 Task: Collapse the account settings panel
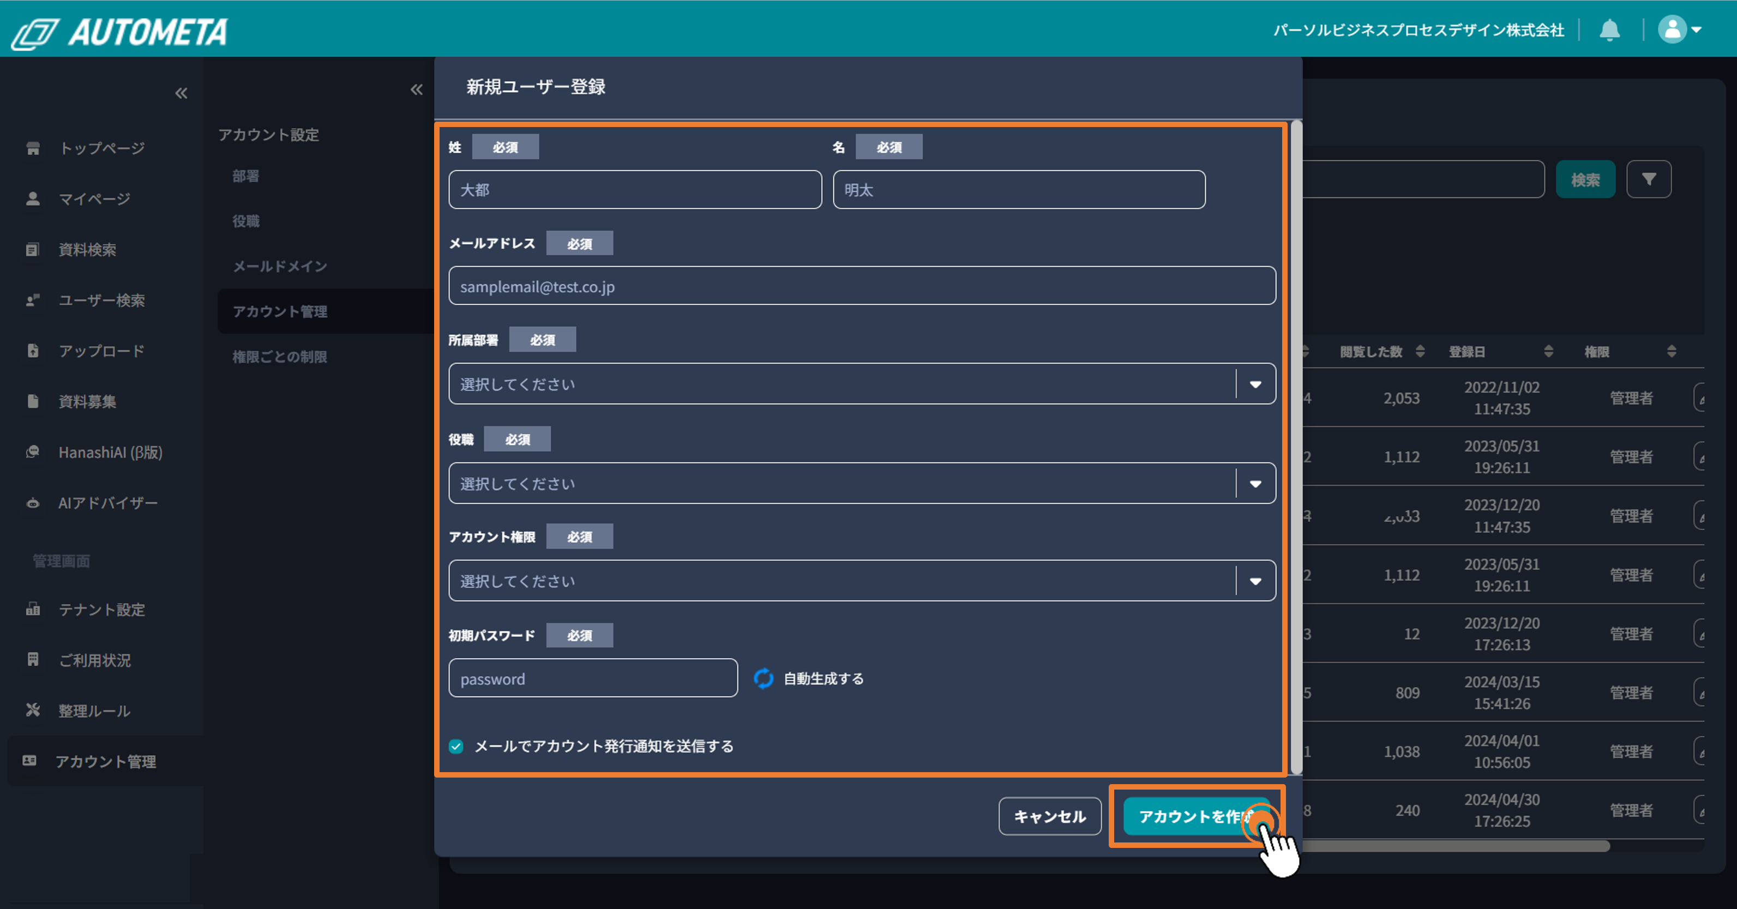tap(417, 89)
